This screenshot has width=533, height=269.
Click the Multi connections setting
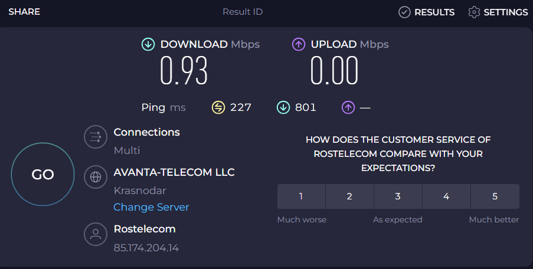[127, 150]
